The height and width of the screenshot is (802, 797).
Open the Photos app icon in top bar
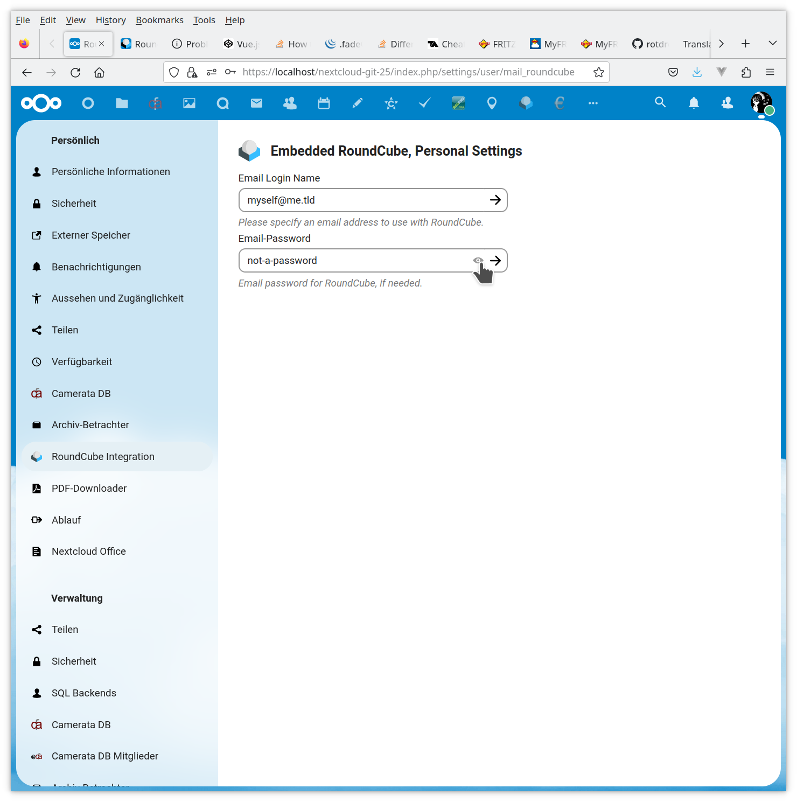pyautogui.click(x=189, y=103)
